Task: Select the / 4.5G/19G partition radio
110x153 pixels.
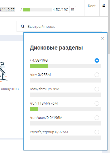Action: coord(97,60)
